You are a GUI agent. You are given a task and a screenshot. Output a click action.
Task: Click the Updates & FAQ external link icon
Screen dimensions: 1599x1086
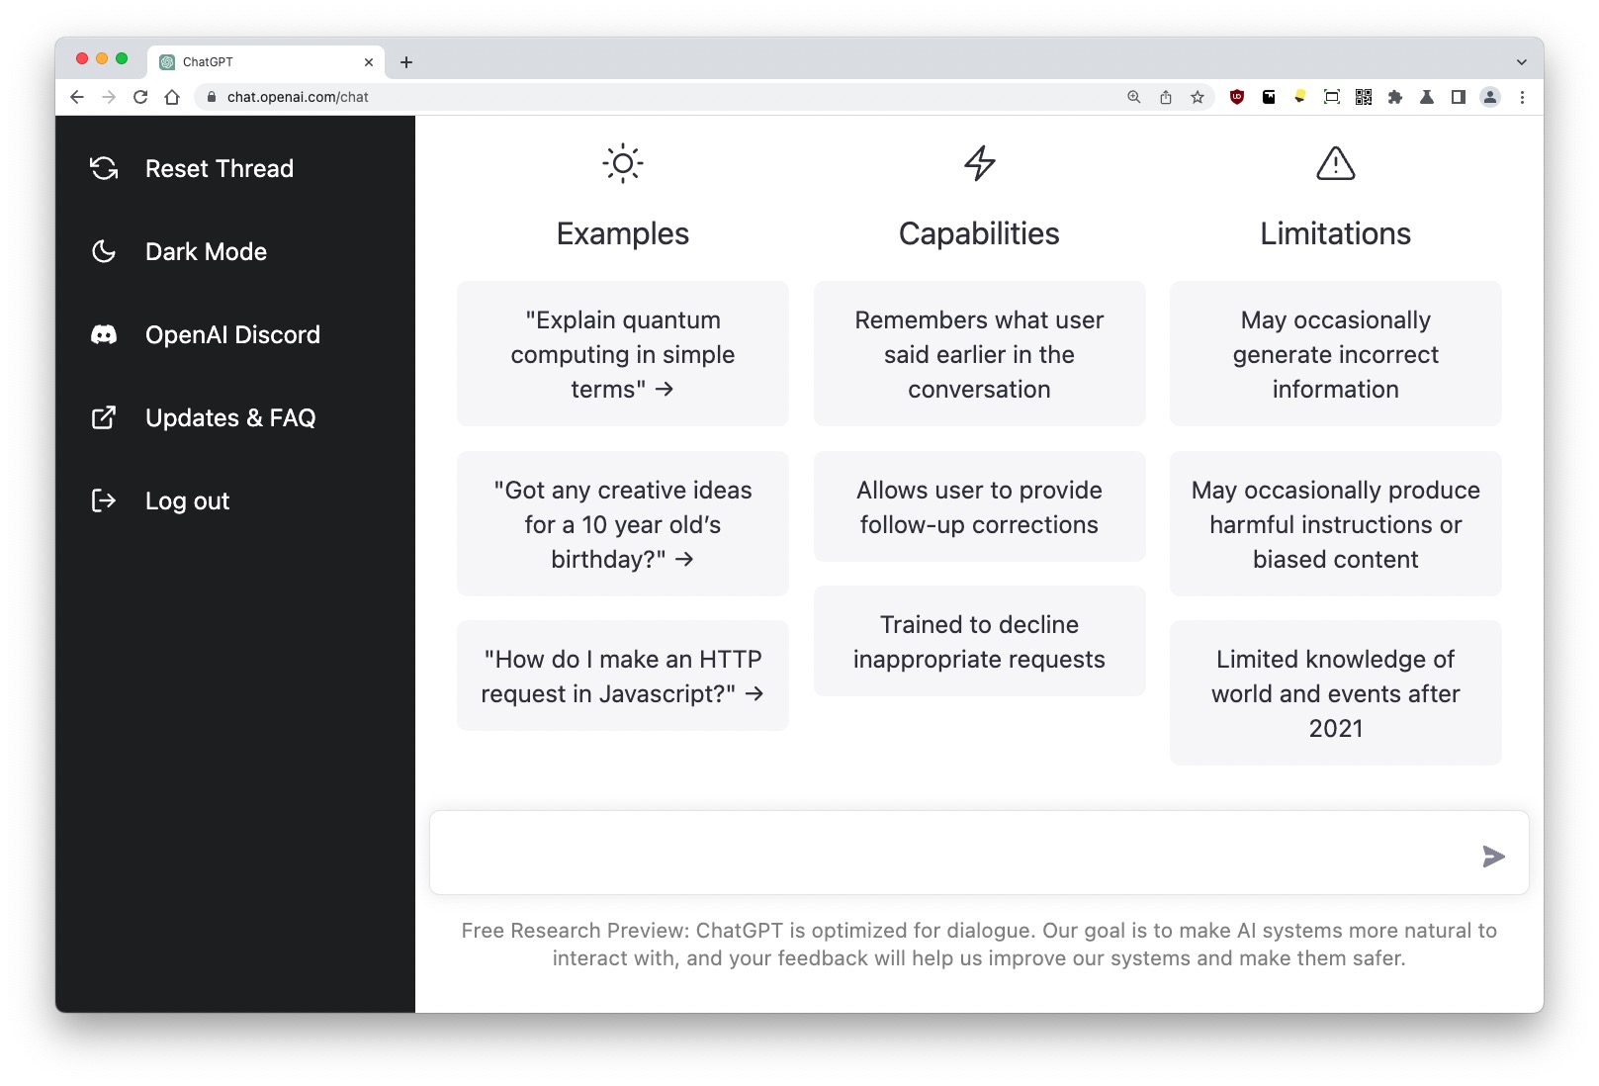pos(104,417)
